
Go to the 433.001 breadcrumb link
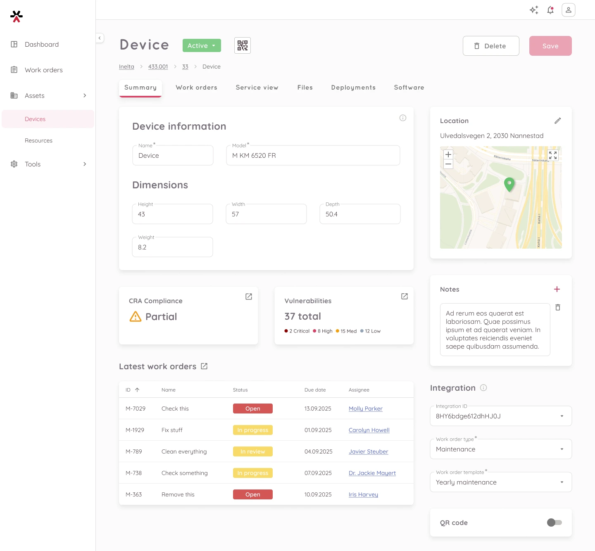pyautogui.click(x=158, y=66)
